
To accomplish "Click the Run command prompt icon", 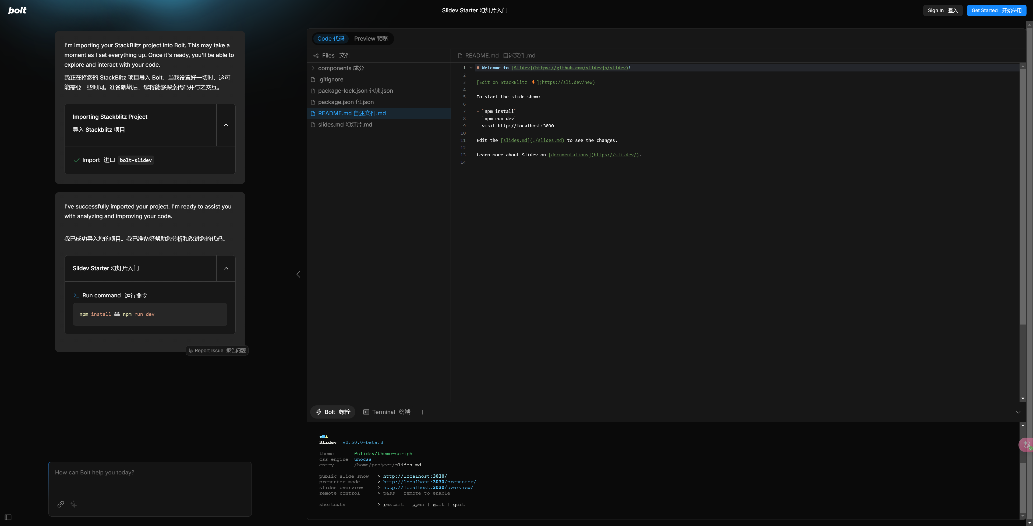I will click(76, 295).
